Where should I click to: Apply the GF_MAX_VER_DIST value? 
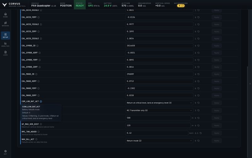pos(217,125)
